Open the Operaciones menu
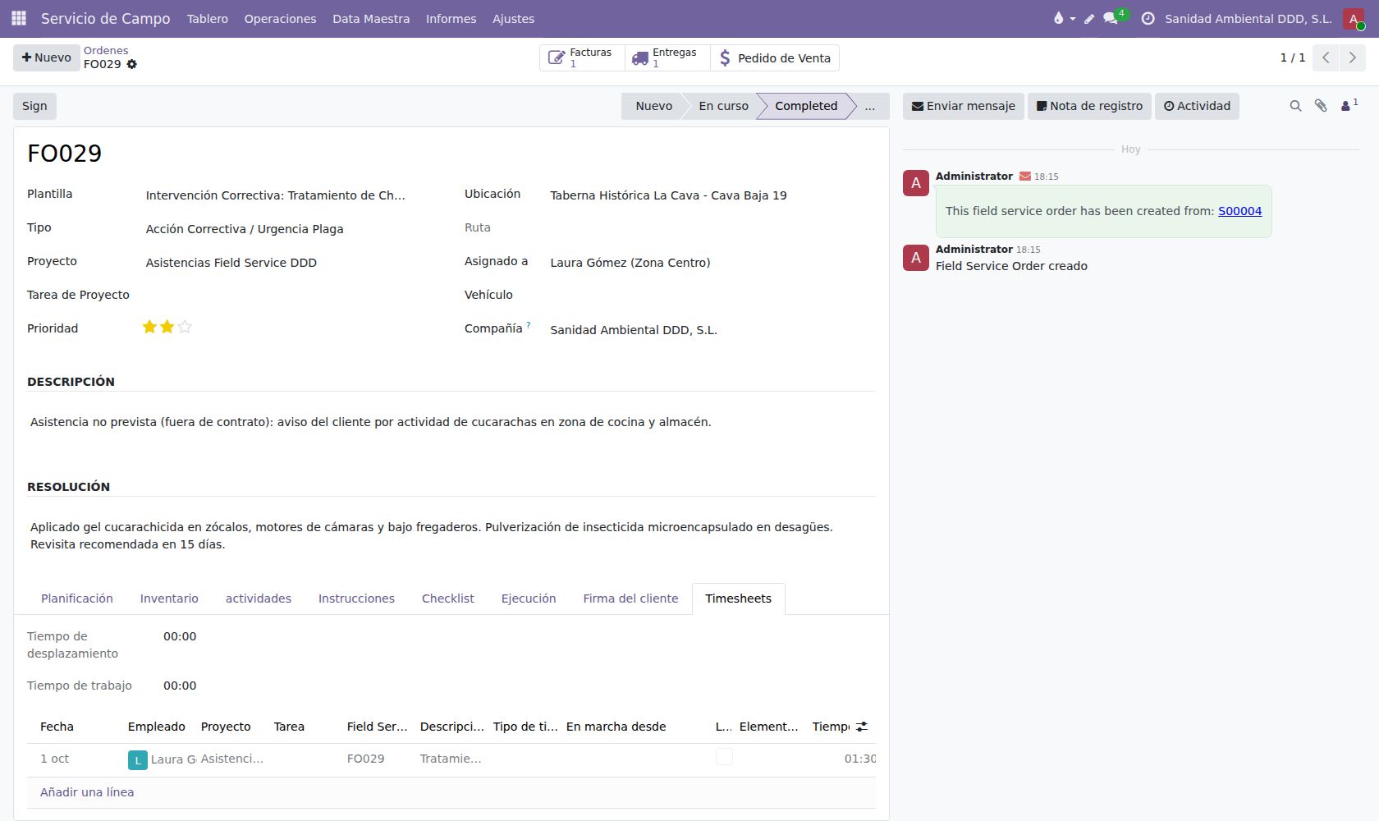The image size is (1379, 821). pos(280,18)
